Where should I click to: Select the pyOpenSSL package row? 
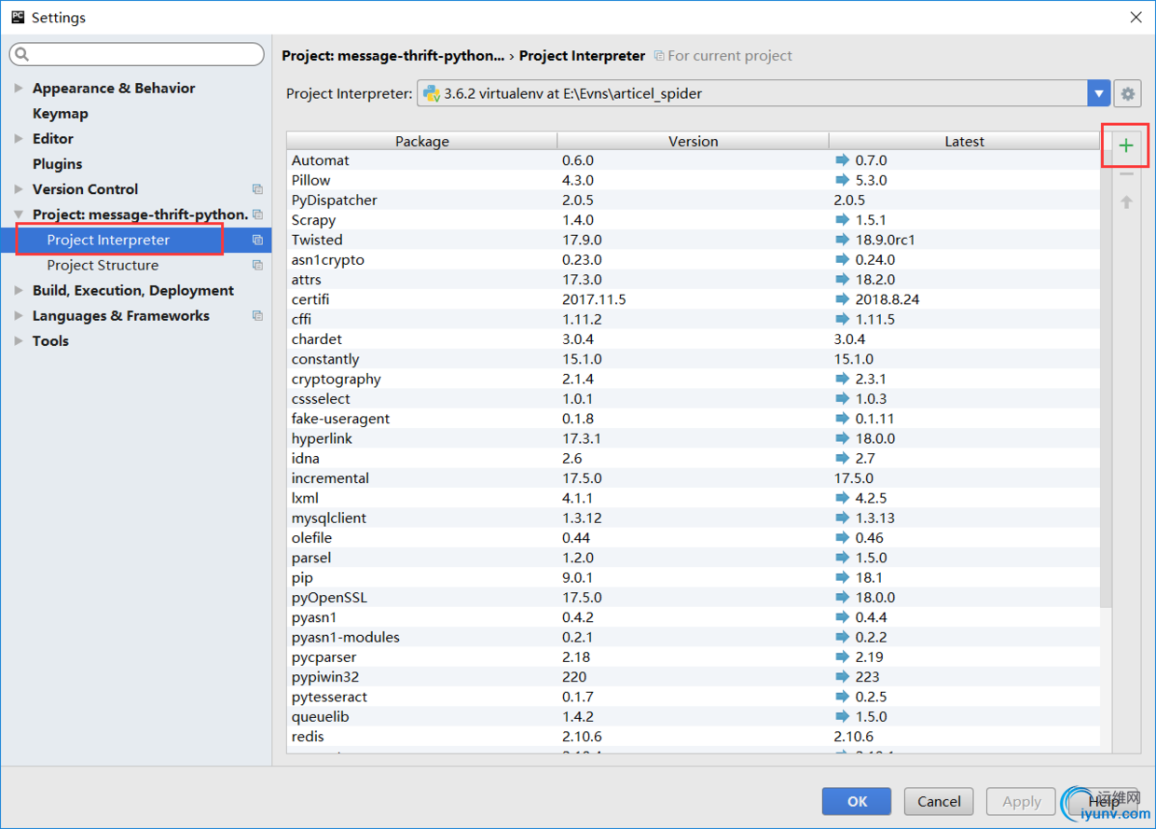[x=694, y=597]
